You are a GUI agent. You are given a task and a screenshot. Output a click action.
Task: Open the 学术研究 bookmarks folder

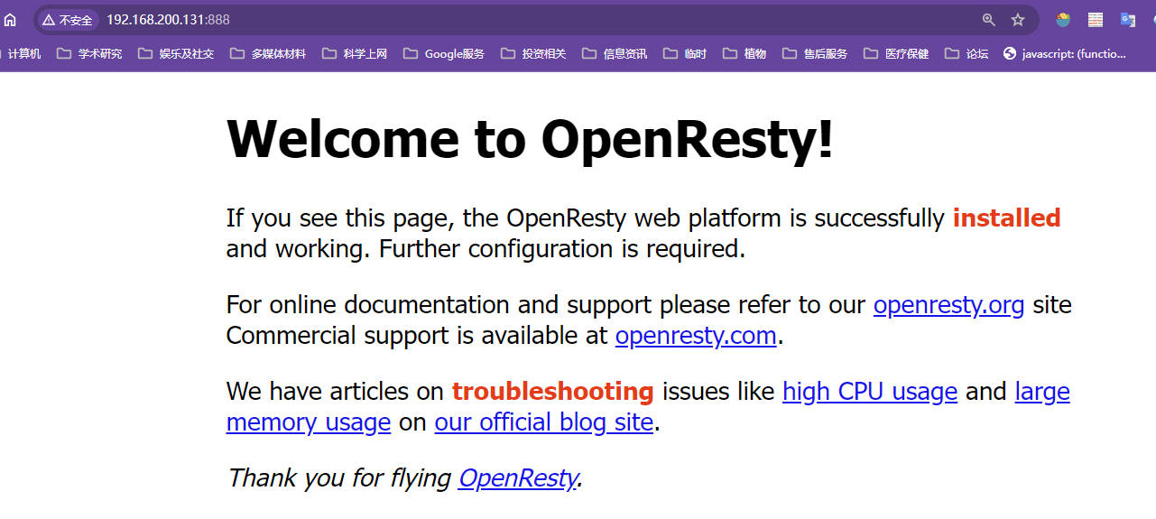click(x=89, y=54)
